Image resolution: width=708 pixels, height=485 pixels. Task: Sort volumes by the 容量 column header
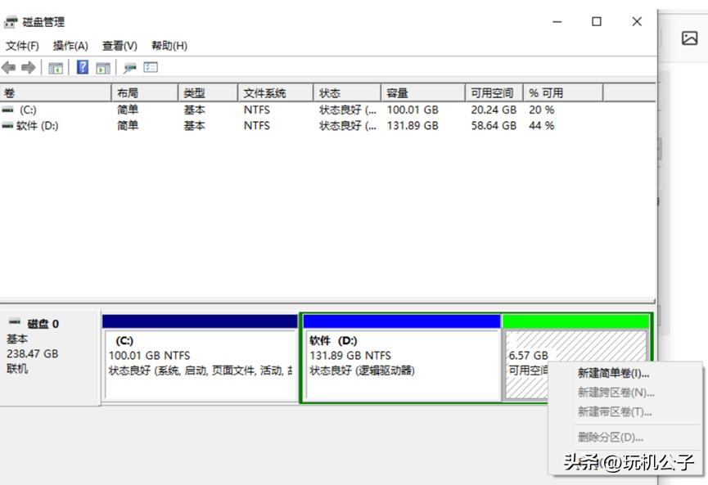pos(400,92)
